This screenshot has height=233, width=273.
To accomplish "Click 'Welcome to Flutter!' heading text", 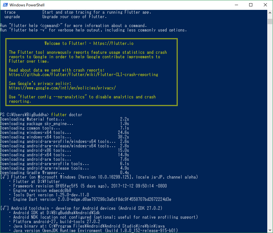I will click(65, 43).
